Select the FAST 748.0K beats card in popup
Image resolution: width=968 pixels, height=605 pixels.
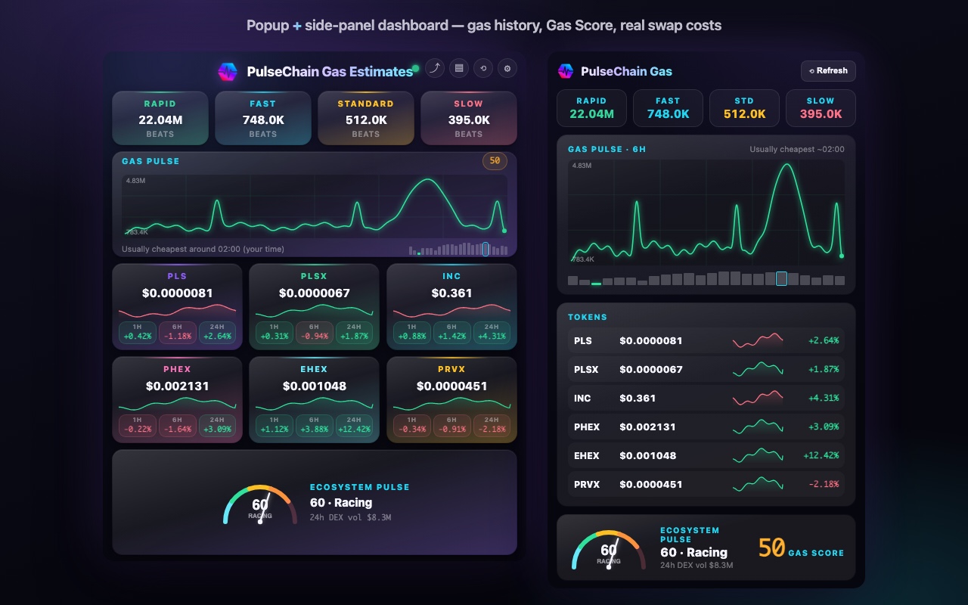(x=263, y=118)
